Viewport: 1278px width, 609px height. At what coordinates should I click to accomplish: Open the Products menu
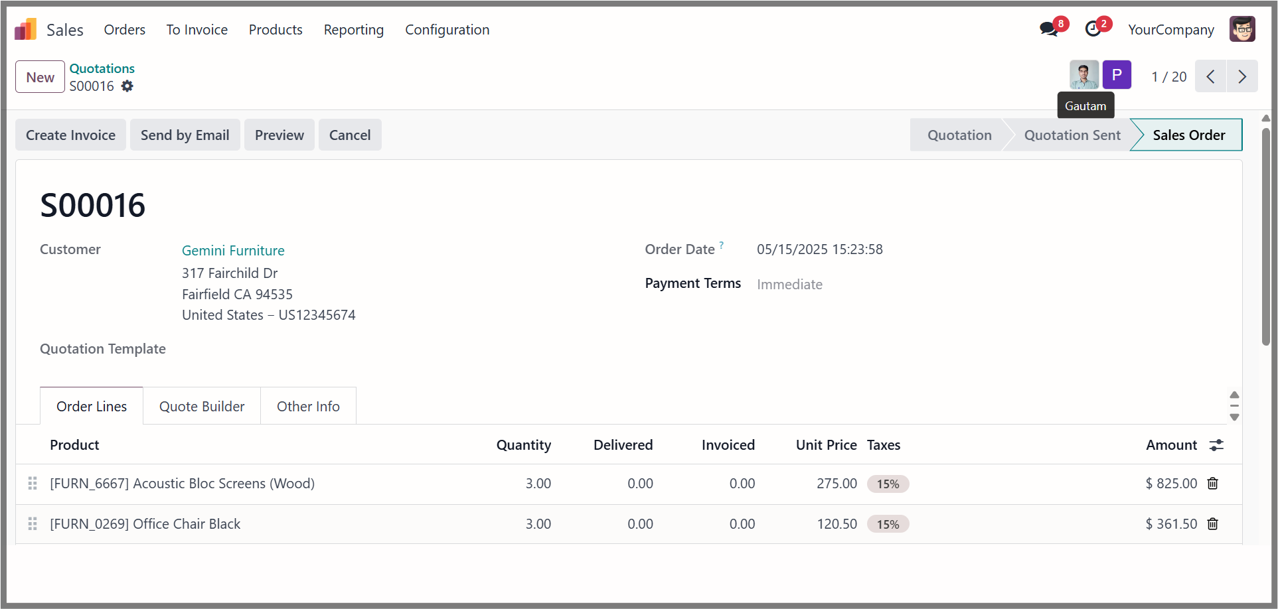[x=276, y=30]
